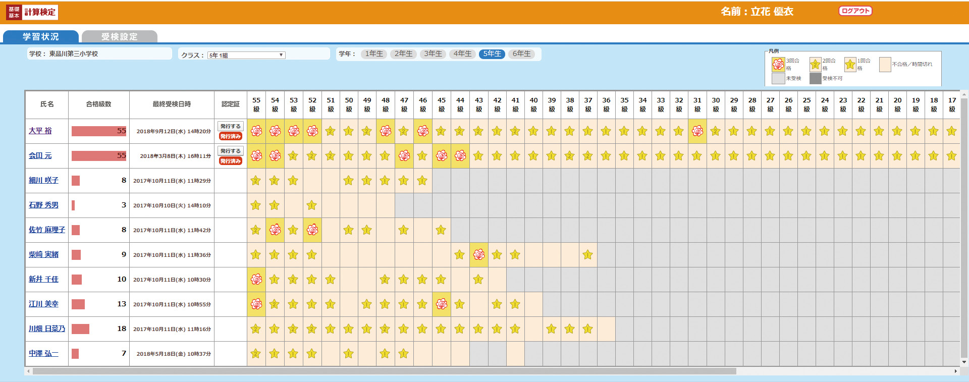Click 中澤 弘一's star at 47級
The height and width of the screenshot is (382, 969).
404,354
